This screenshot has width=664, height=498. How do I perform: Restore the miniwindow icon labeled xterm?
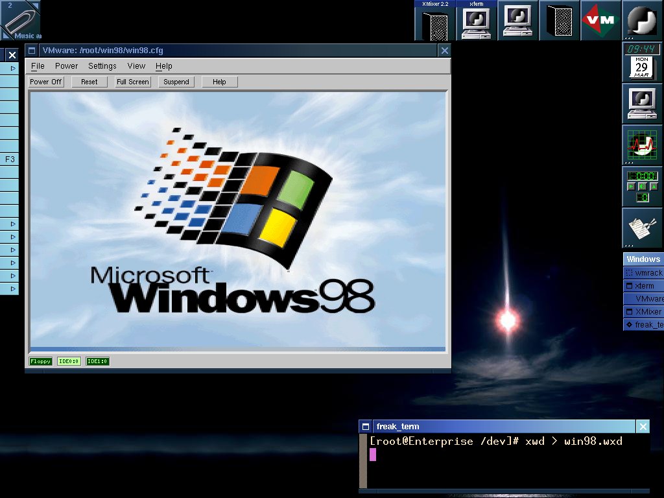click(x=477, y=20)
